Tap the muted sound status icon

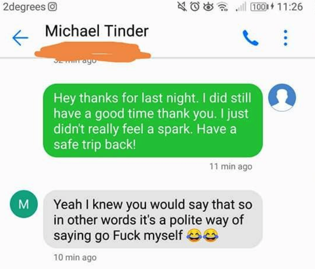[x=182, y=7]
